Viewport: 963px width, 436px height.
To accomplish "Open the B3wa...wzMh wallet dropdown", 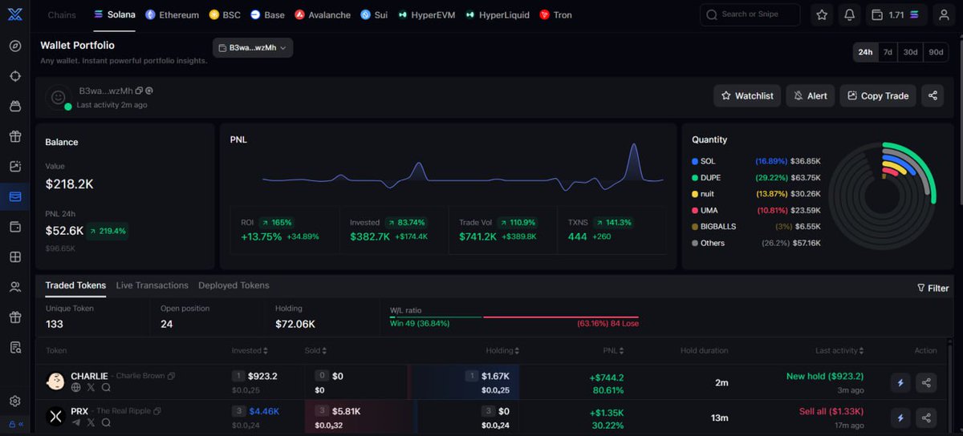I will (x=253, y=48).
